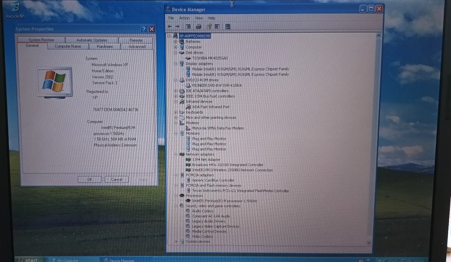Click the Broadcom 440x network controller icon
This screenshot has height=262, width=451.
pyautogui.click(x=188, y=165)
